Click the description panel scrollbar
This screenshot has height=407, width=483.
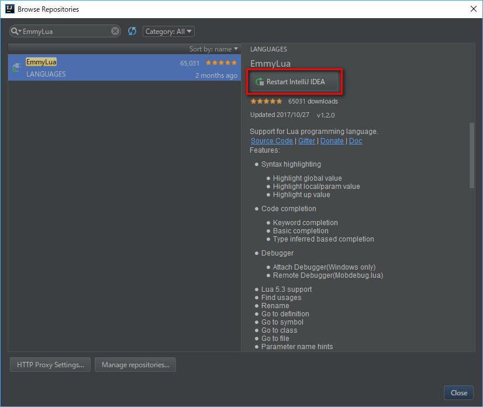(x=472, y=156)
